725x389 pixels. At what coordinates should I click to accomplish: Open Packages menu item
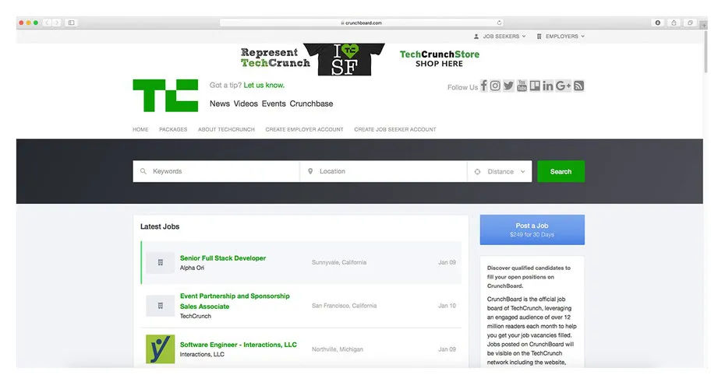click(x=173, y=130)
